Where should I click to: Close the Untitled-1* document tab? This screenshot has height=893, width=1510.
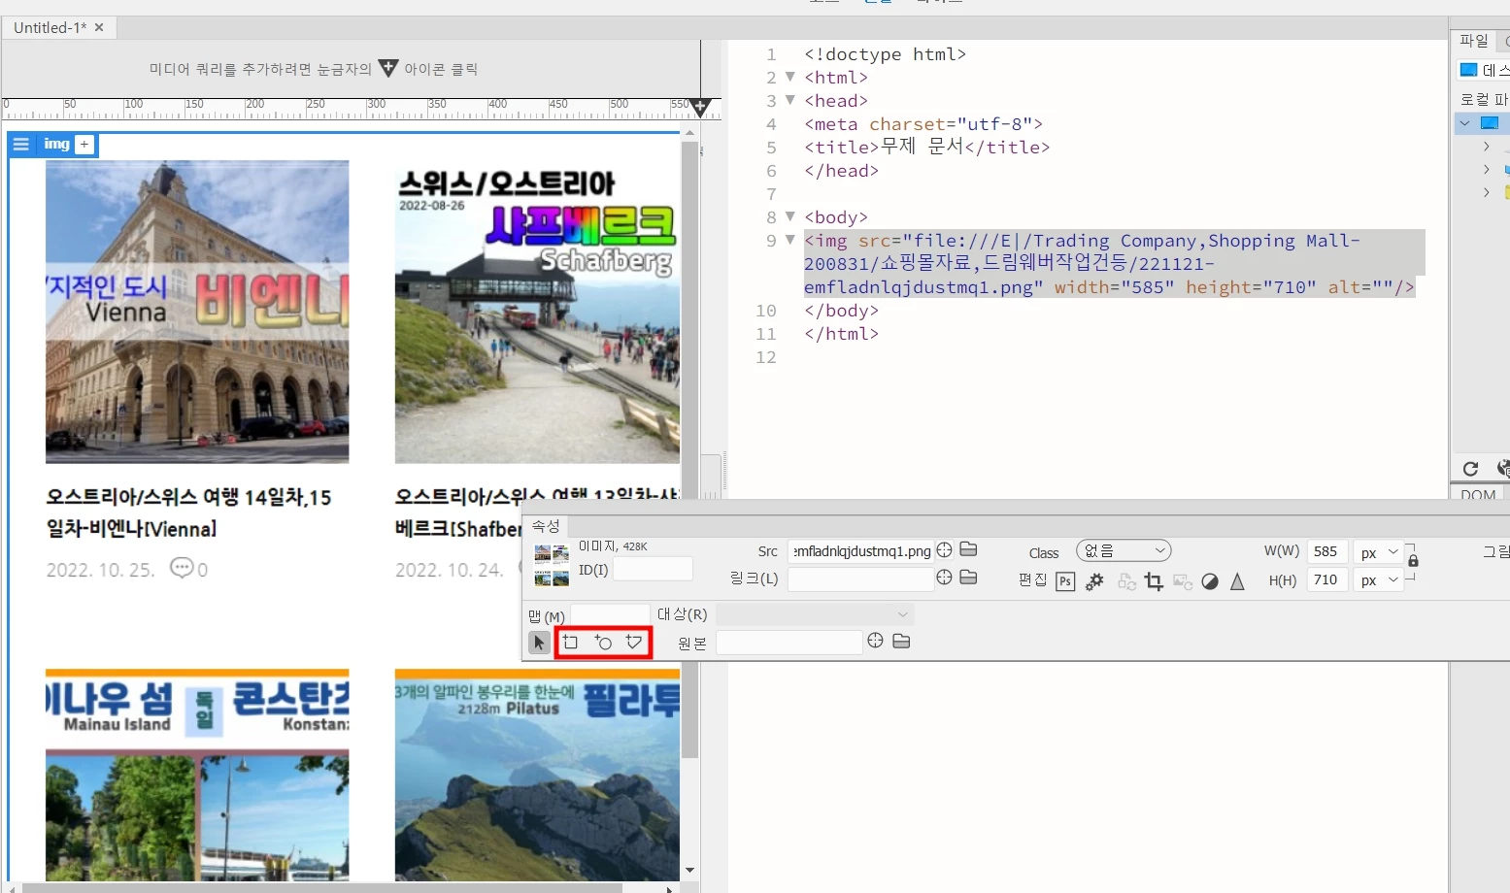click(99, 27)
